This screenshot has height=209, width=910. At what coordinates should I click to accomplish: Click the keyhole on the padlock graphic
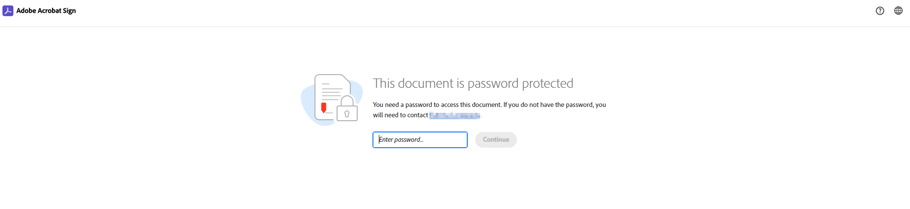click(x=347, y=114)
